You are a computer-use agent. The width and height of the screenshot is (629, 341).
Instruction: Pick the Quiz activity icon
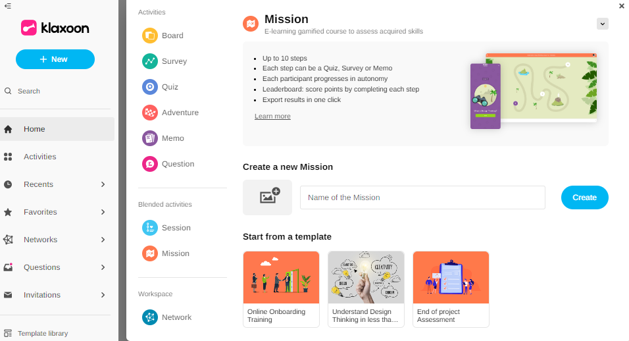pyautogui.click(x=150, y=87)
